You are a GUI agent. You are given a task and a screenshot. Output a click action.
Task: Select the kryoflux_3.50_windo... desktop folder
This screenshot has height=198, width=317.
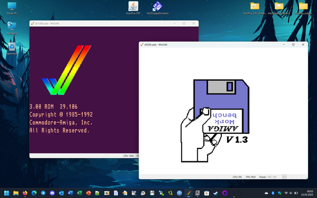point(255,8)
